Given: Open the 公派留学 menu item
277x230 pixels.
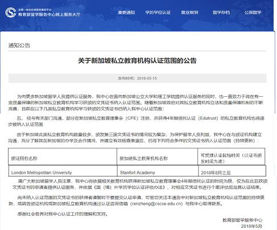Looking at the screenshot, I should click(x=252, y=13).
